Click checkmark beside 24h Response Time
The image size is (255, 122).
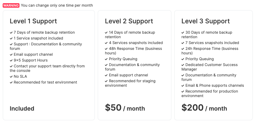[x=183, y=49]
